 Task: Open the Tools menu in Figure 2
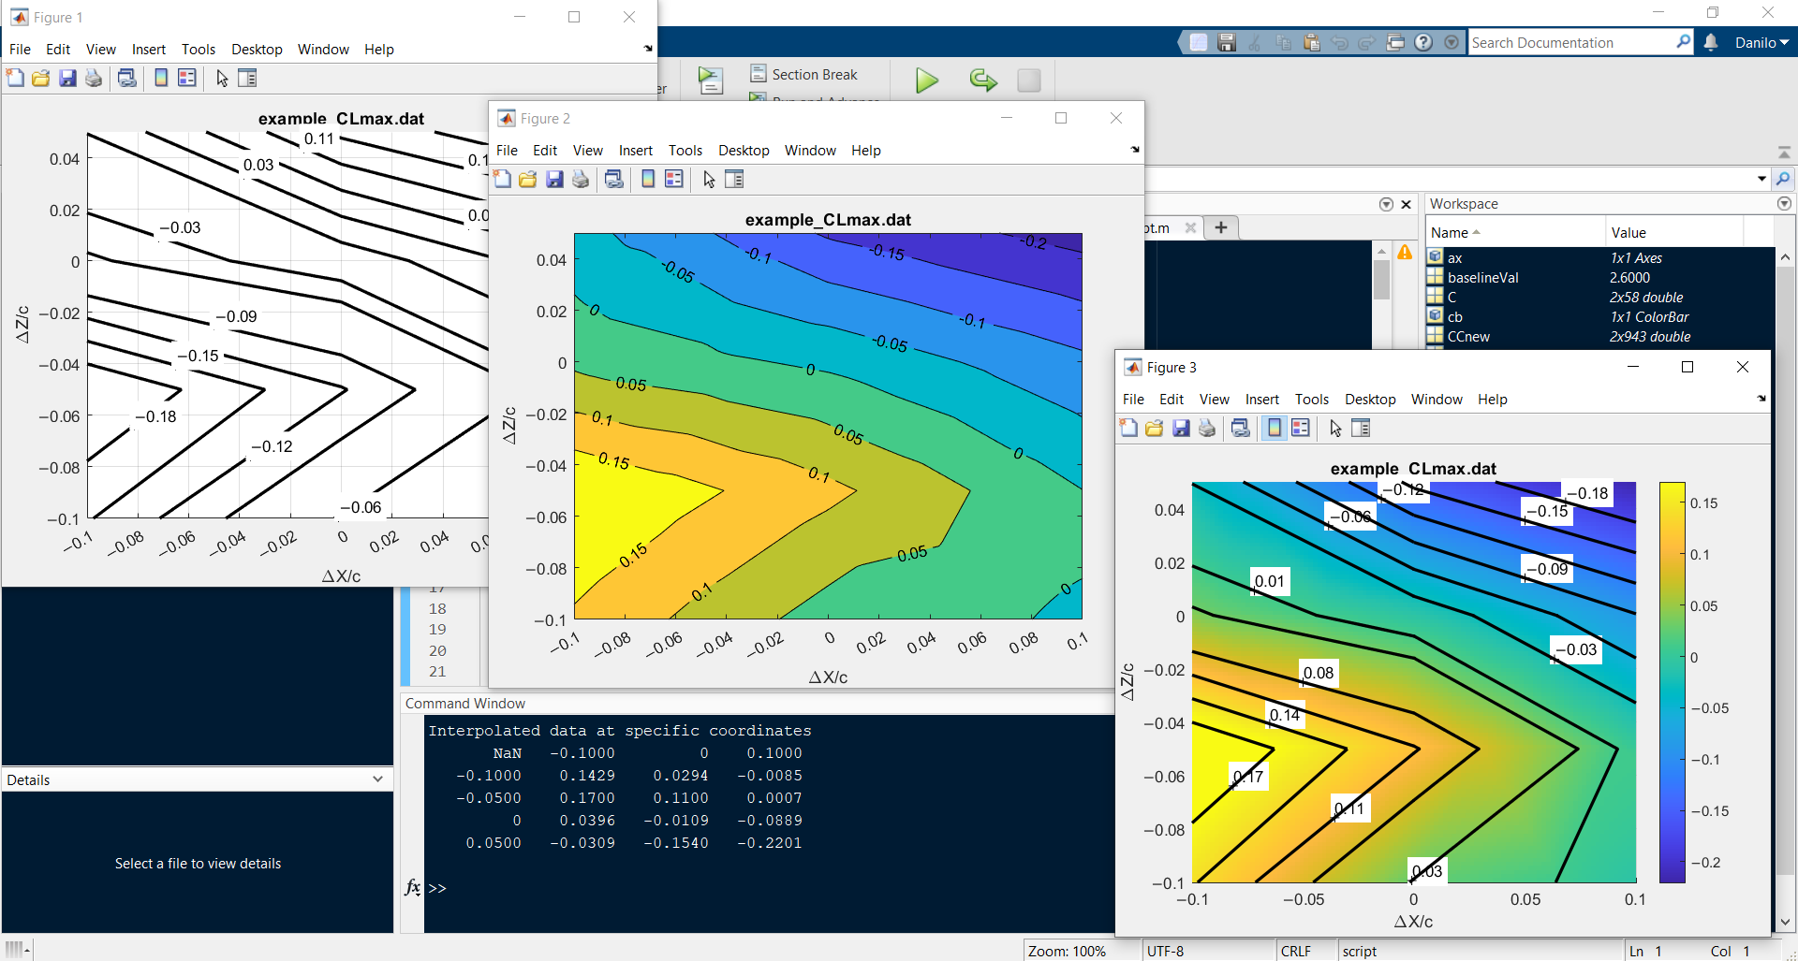coord(685,150)
